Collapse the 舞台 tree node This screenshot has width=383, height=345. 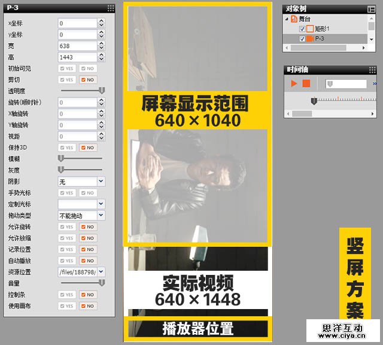287,19
